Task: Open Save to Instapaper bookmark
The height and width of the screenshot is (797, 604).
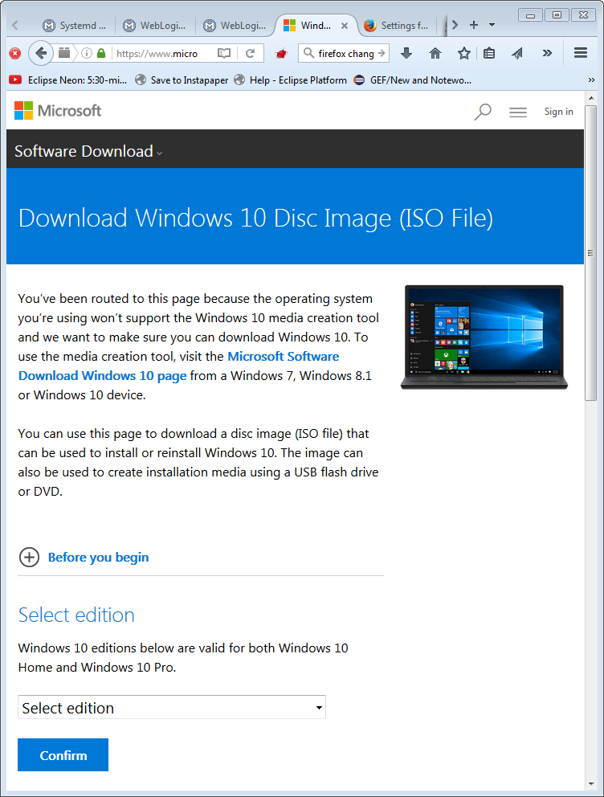Action: click(x=182, y=80)
